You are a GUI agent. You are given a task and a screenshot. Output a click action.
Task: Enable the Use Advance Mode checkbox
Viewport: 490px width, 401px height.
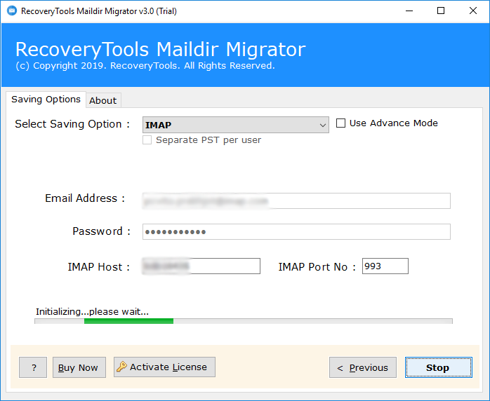point(340,123)
